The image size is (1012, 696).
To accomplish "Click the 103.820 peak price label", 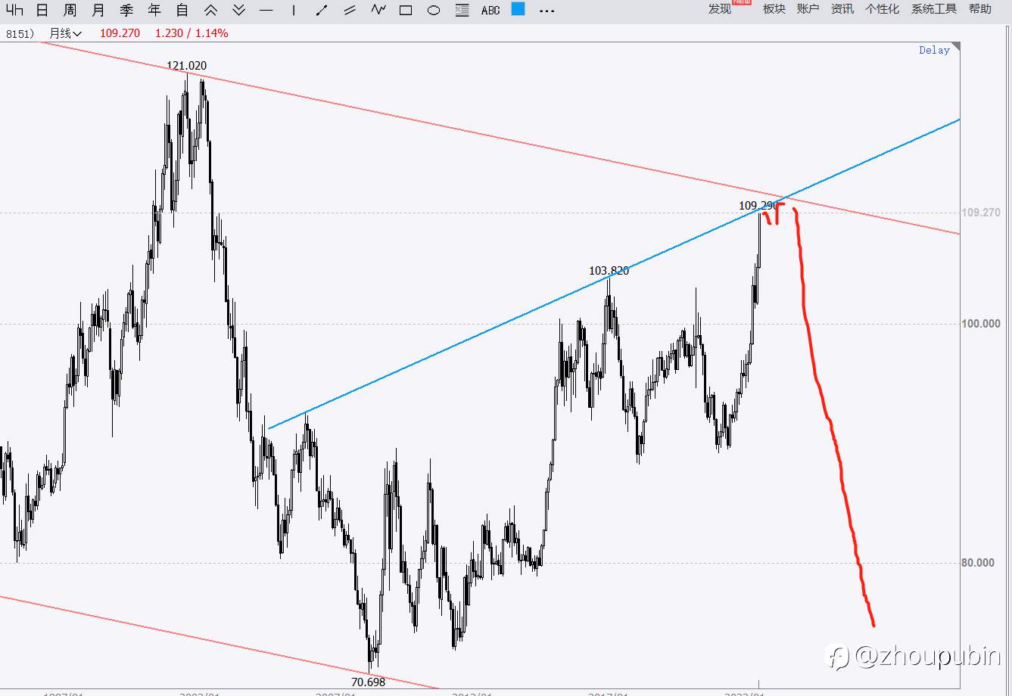I will (609, 271).
